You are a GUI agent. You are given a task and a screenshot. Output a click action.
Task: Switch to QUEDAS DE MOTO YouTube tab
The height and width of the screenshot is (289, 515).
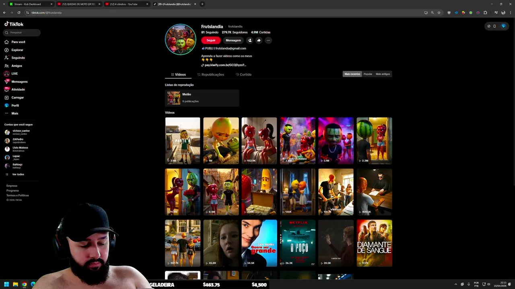(x=78, y=4)
